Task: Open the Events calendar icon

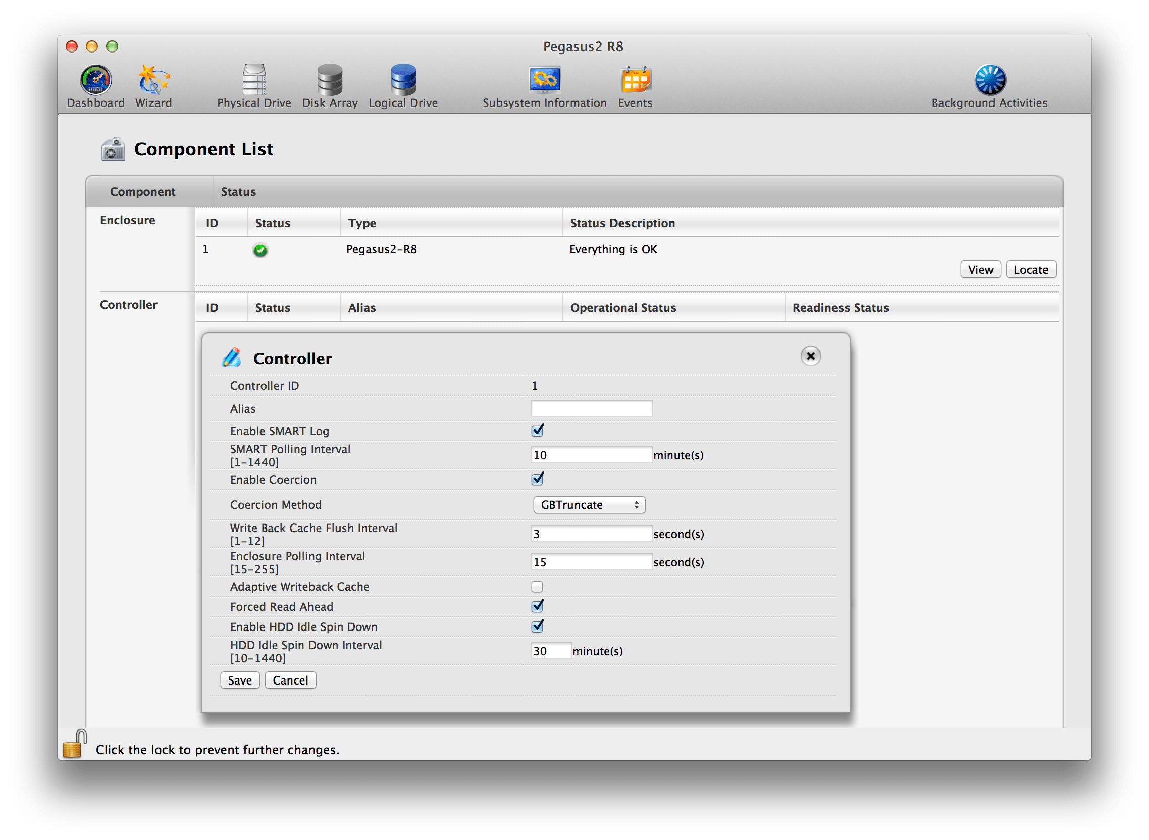Action: [635, 80]
